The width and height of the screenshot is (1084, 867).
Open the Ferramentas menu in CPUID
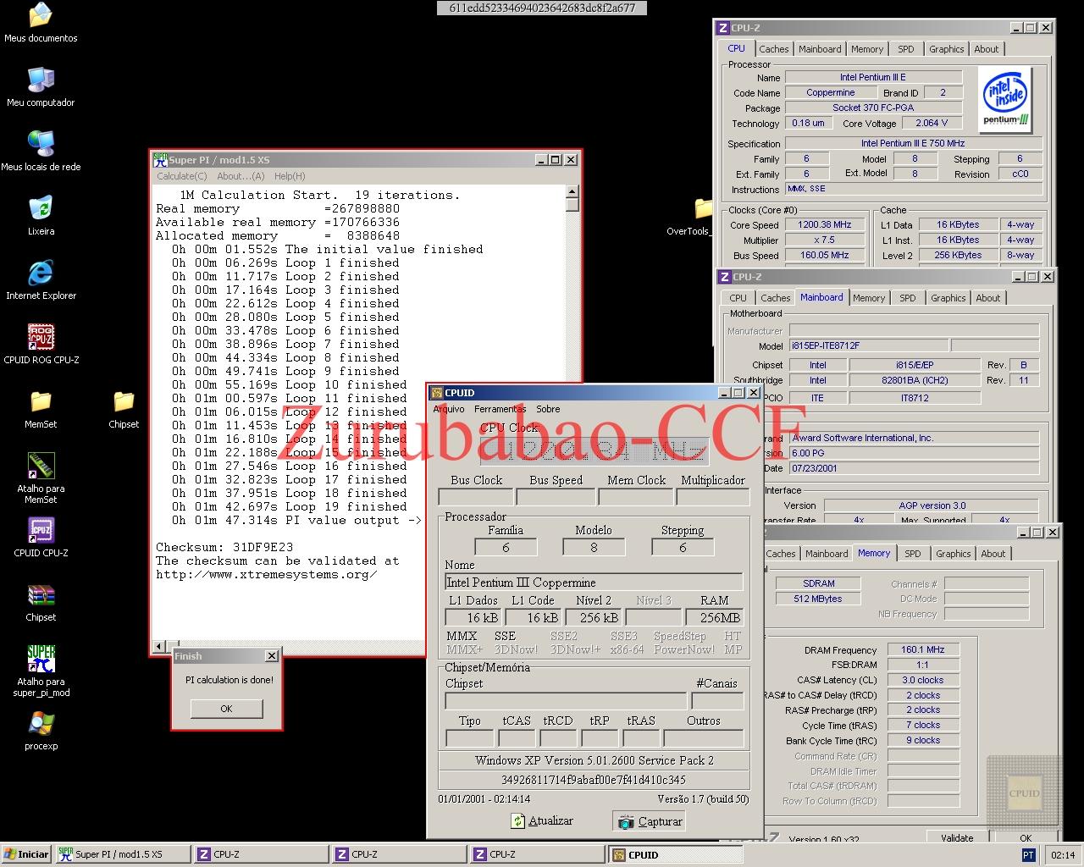pos(500,409)
